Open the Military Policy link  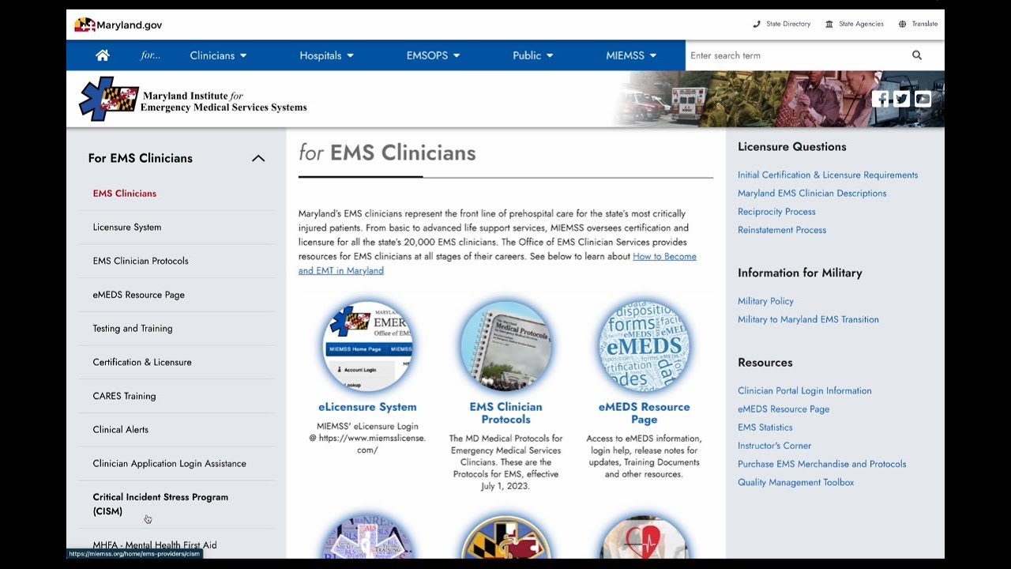point(765,301)
